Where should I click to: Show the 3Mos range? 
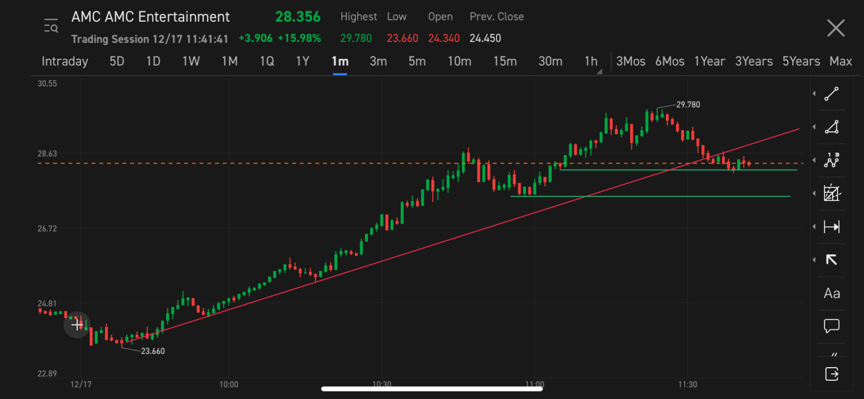tap(631, 61)
